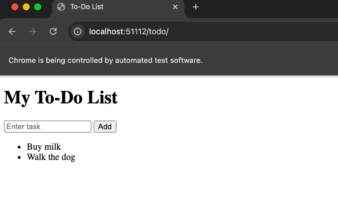338x224 pixels.
Task: Maximize the window with green button
Action: 38,7
